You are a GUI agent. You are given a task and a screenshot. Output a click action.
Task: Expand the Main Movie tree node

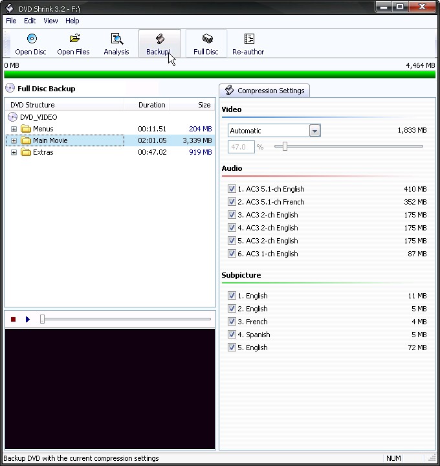point(14,140)
